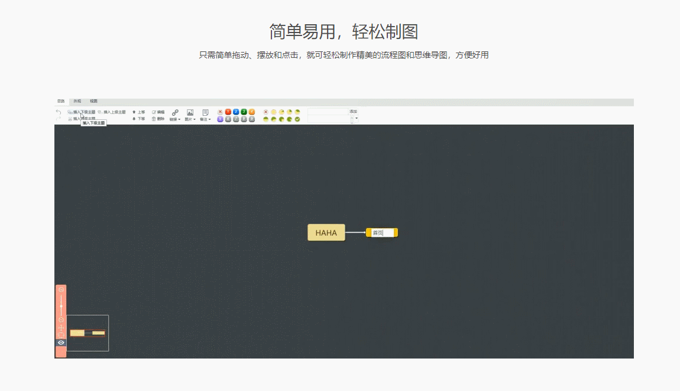Set priority 5 purple icon

221,119
